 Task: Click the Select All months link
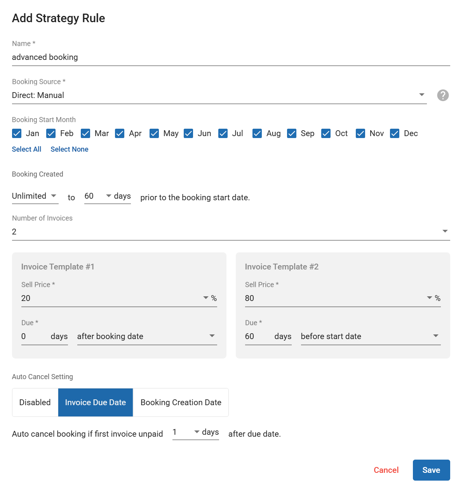pos(26,149)
